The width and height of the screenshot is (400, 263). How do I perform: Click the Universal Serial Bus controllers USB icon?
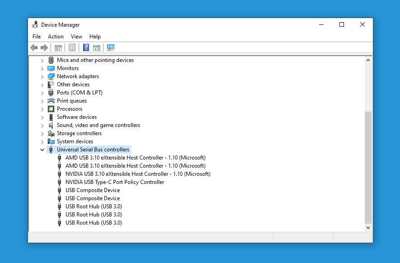51,150
